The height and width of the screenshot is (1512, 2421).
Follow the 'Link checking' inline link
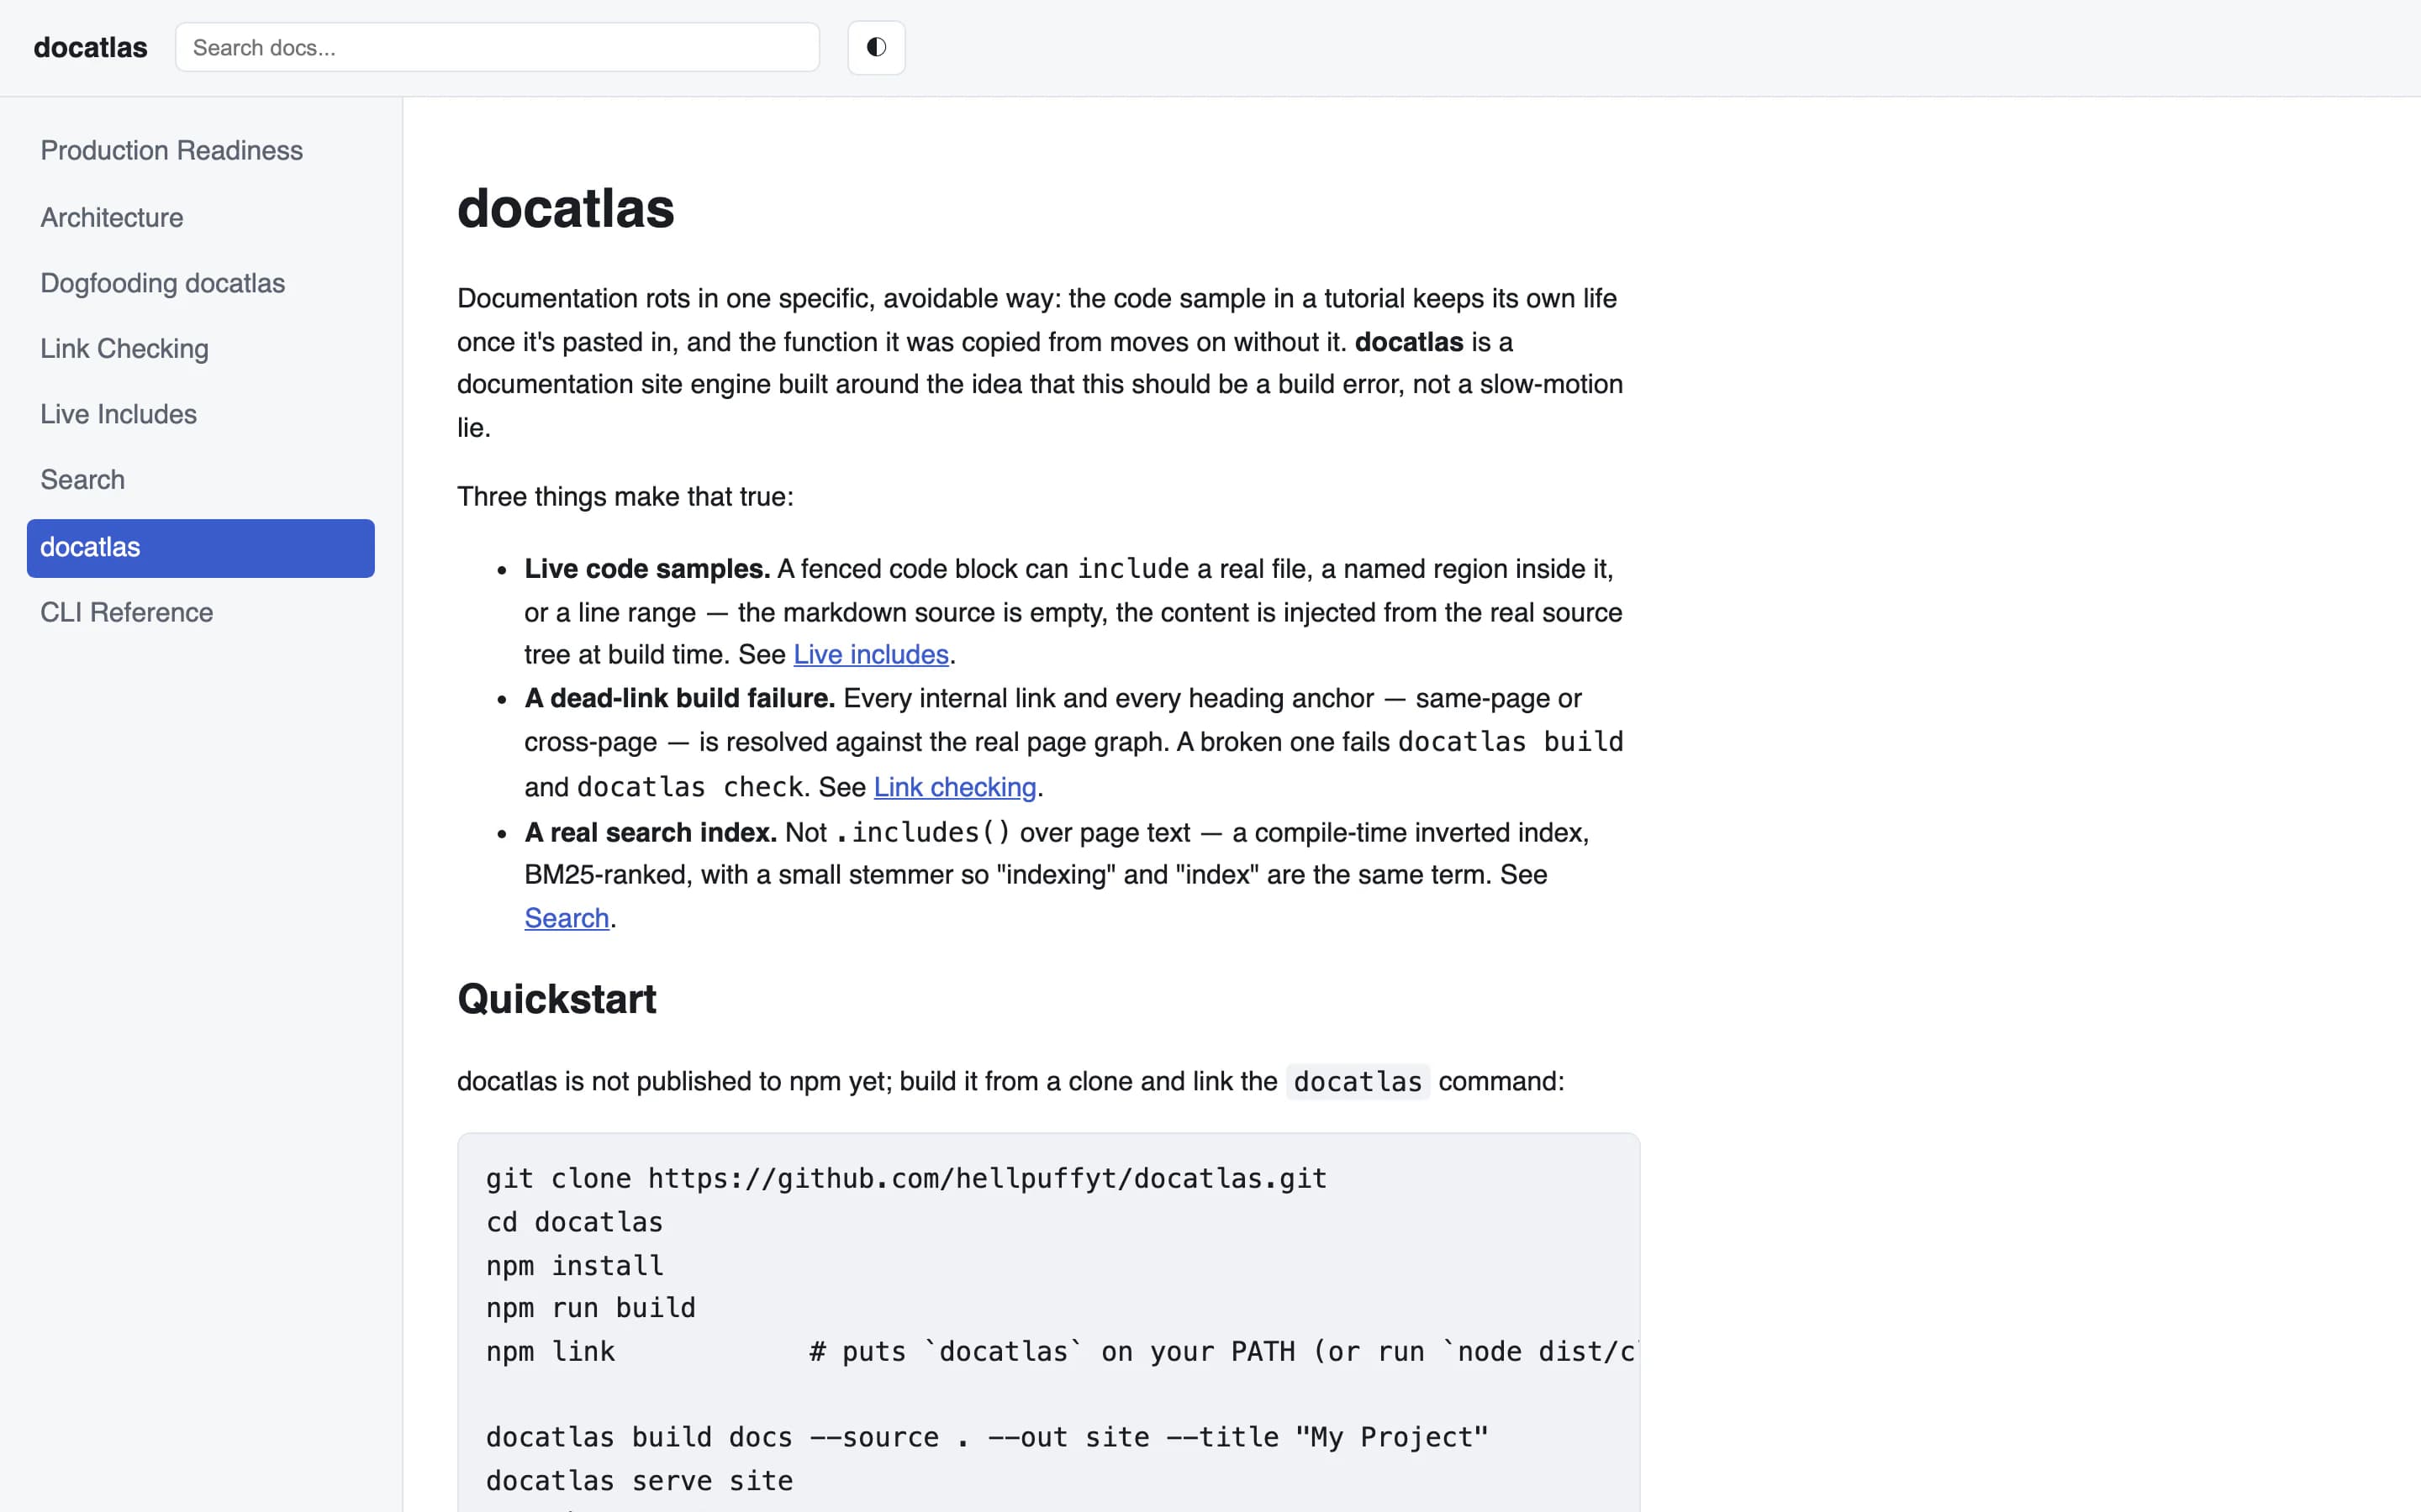click(x=954, y=787)
